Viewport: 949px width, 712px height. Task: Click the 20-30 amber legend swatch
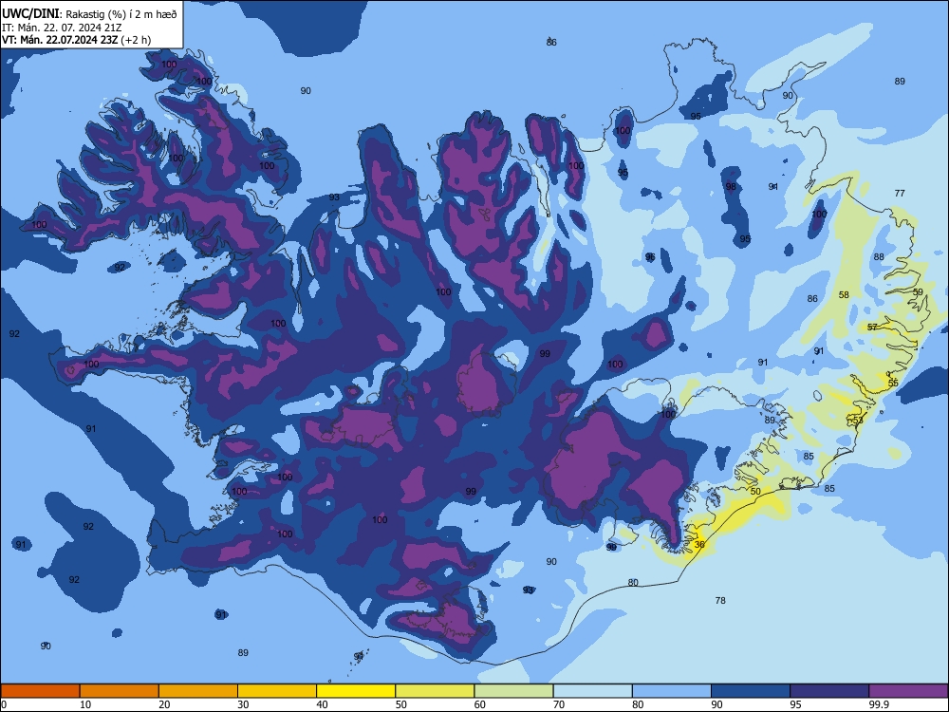point(198,691)
